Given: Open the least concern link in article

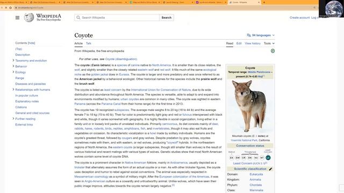Looking at the screenshot, I should [x=112, y=90].
